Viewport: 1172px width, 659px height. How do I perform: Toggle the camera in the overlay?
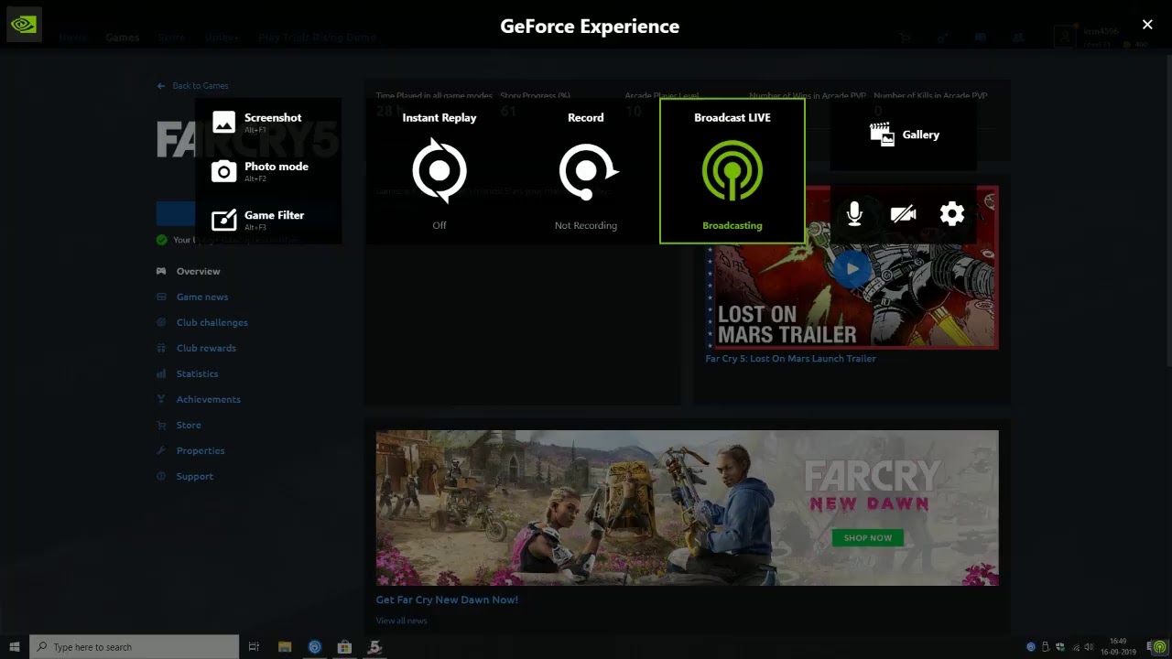[903, 214]
